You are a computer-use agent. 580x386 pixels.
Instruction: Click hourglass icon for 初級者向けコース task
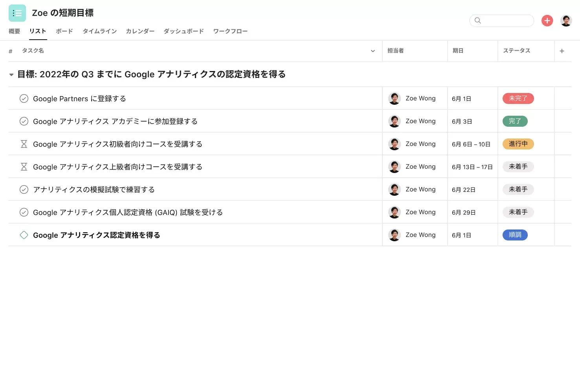pos(24,144)
